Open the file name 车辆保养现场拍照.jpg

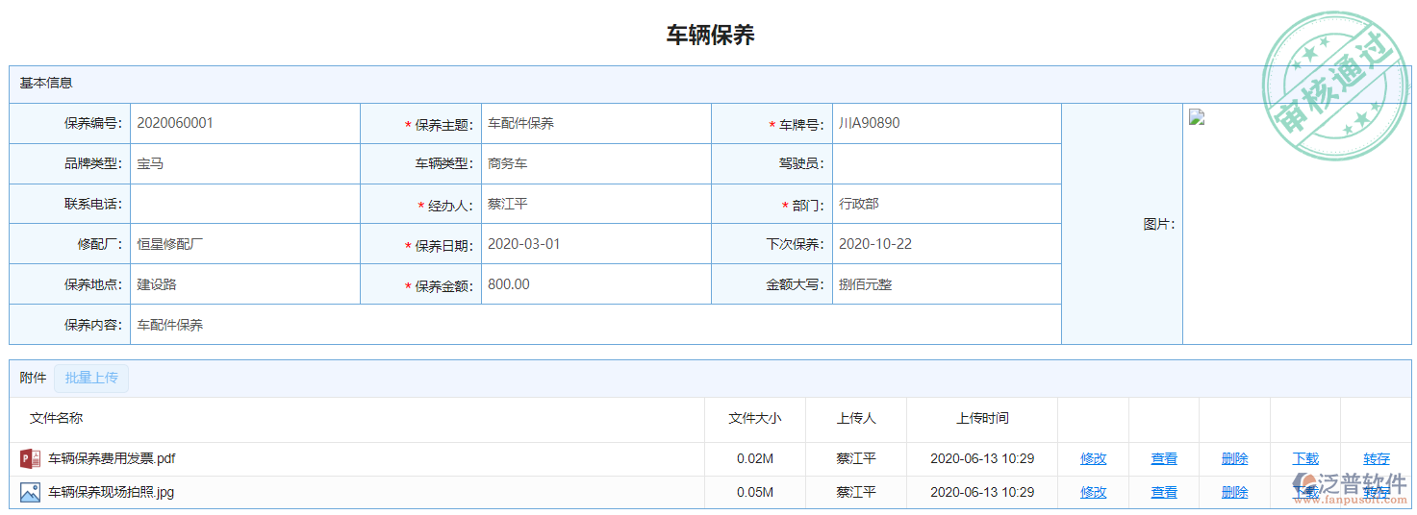click(x=112, y=493)
